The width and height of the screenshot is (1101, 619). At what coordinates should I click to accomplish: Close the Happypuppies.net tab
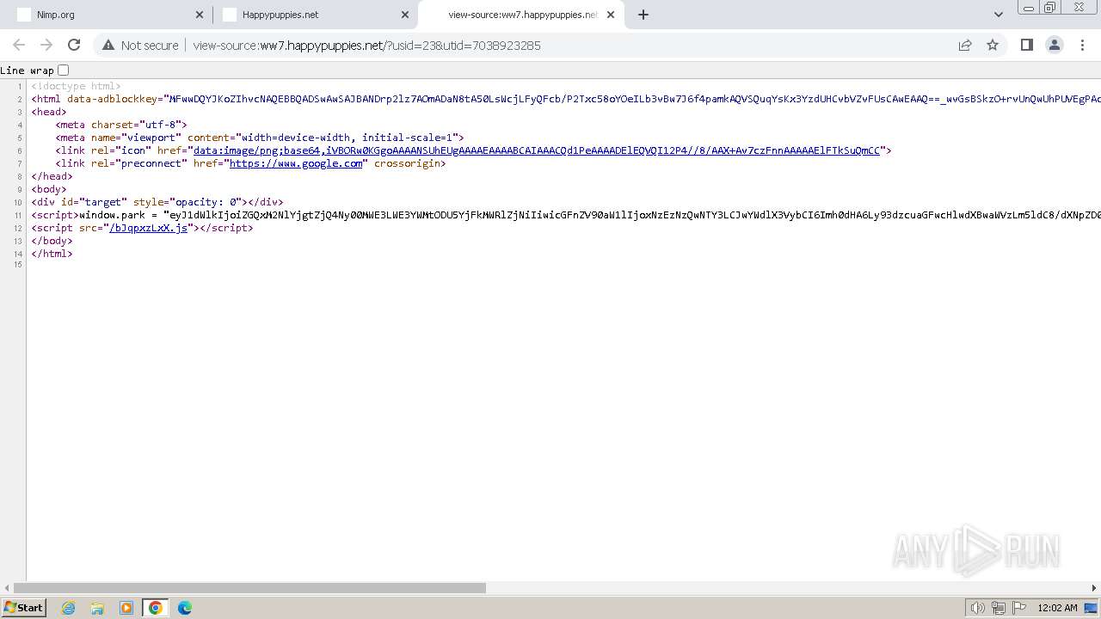tap(405, 15)
